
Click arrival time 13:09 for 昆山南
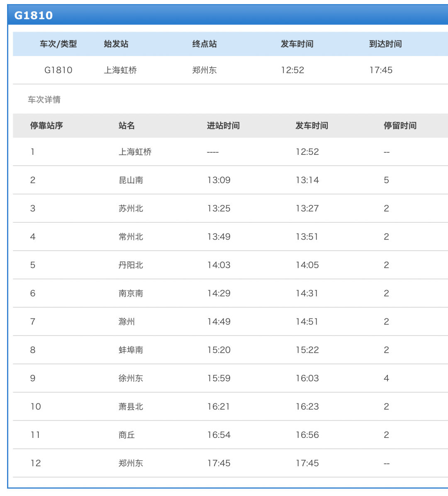pos(219,180)
